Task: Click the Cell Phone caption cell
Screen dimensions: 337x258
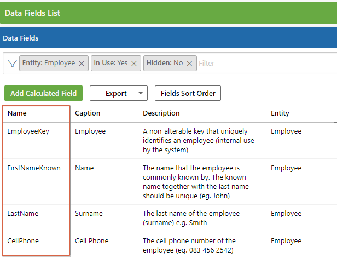Action: tap(91, 241)
